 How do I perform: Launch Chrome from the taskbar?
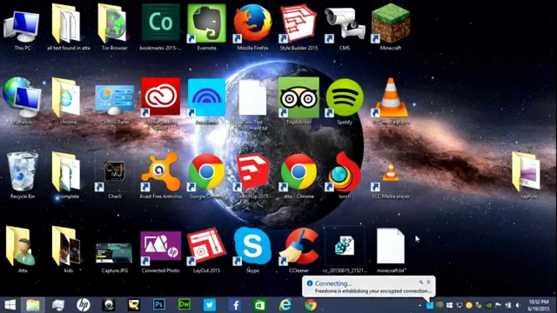311,305
